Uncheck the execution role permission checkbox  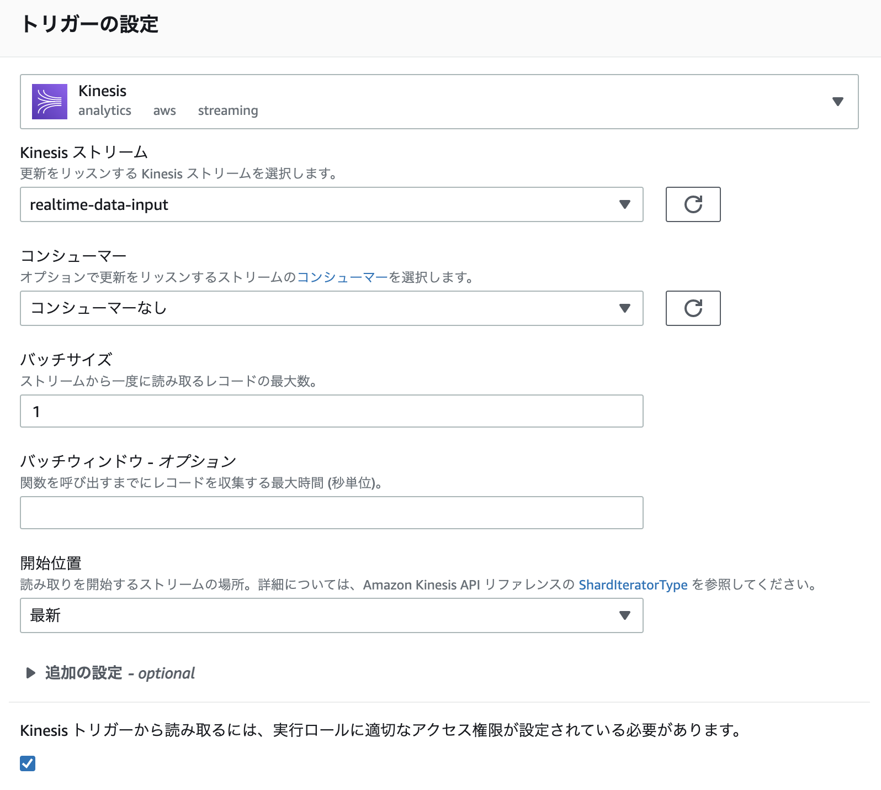tap(28, 763)
